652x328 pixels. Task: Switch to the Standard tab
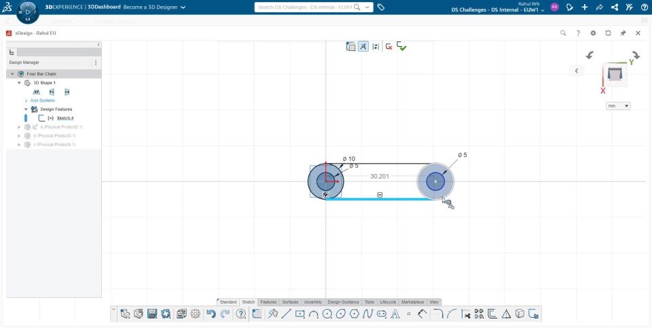click(x=228, y=302)
